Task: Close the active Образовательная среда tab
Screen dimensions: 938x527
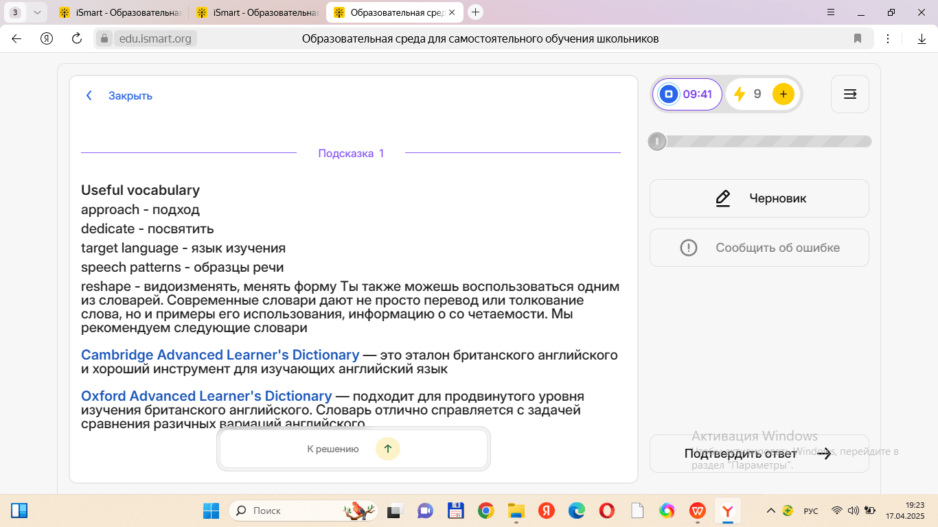Action: [x=452, y=12]
